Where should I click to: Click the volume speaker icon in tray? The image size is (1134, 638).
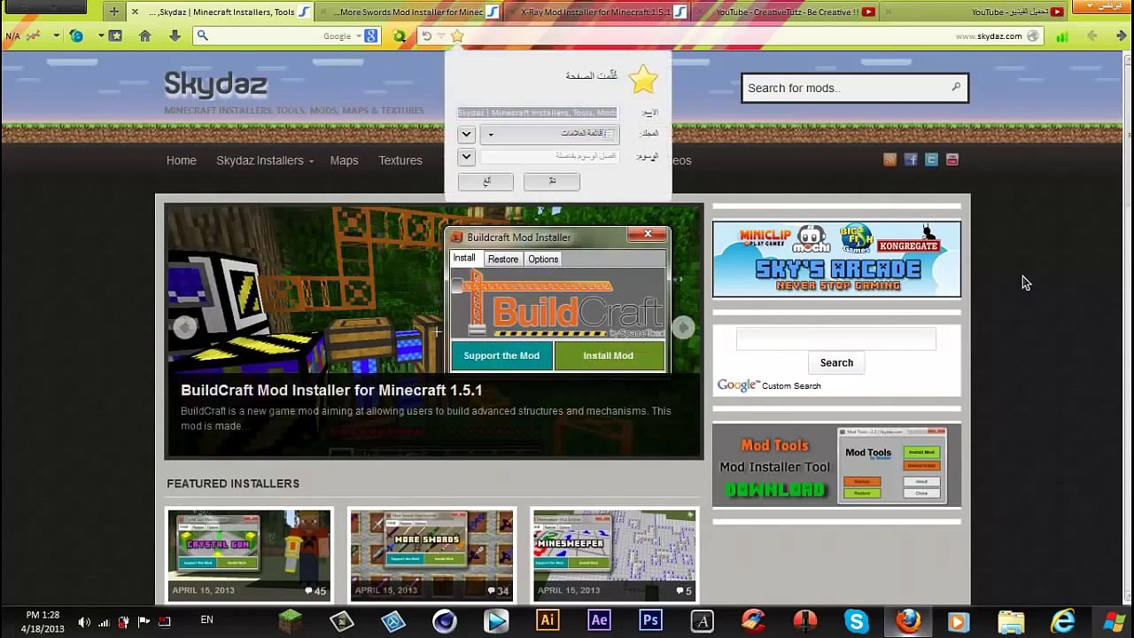[x=84, y=622]
